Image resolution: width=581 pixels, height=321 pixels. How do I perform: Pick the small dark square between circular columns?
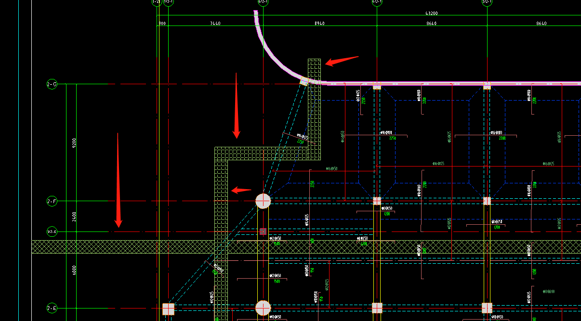[x=263, y=231]
